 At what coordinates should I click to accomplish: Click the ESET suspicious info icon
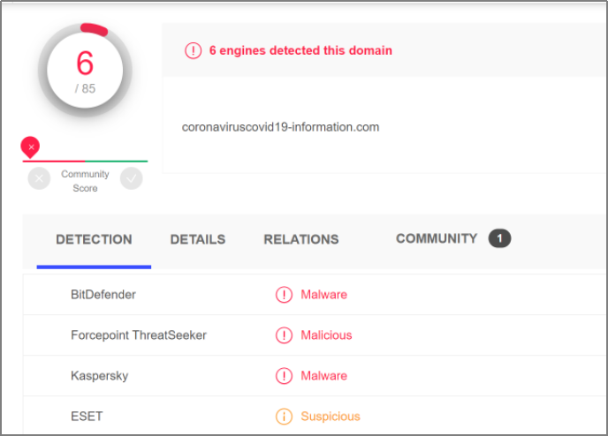[284, 417]
